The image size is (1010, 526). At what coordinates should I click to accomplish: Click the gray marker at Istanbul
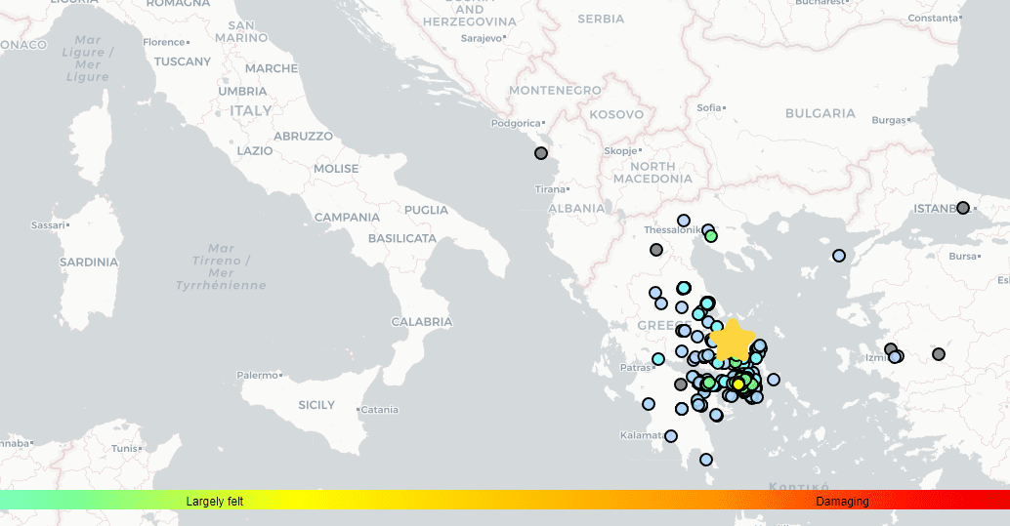tap(963, 208)
